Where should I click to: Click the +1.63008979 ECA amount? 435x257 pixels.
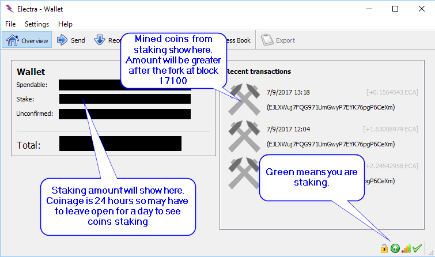[391, 129]
